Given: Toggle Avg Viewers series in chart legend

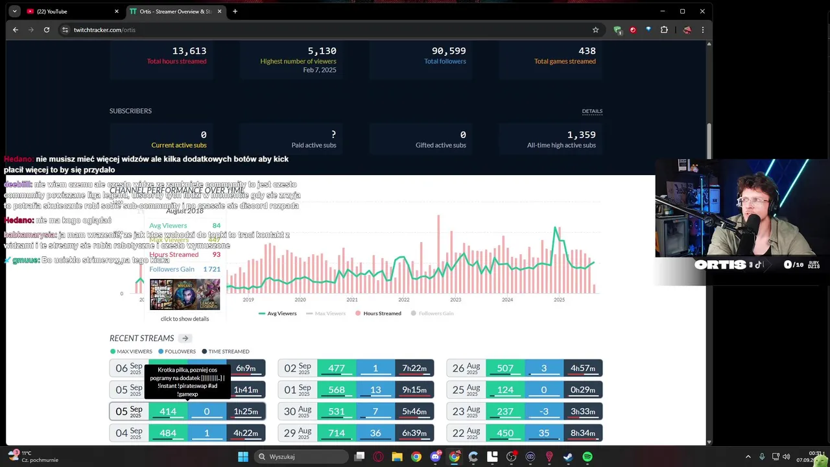Looking at the screenshot, I should tap(278, 313).
